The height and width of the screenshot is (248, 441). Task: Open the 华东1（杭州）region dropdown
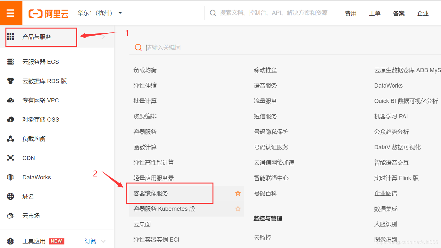100,13
